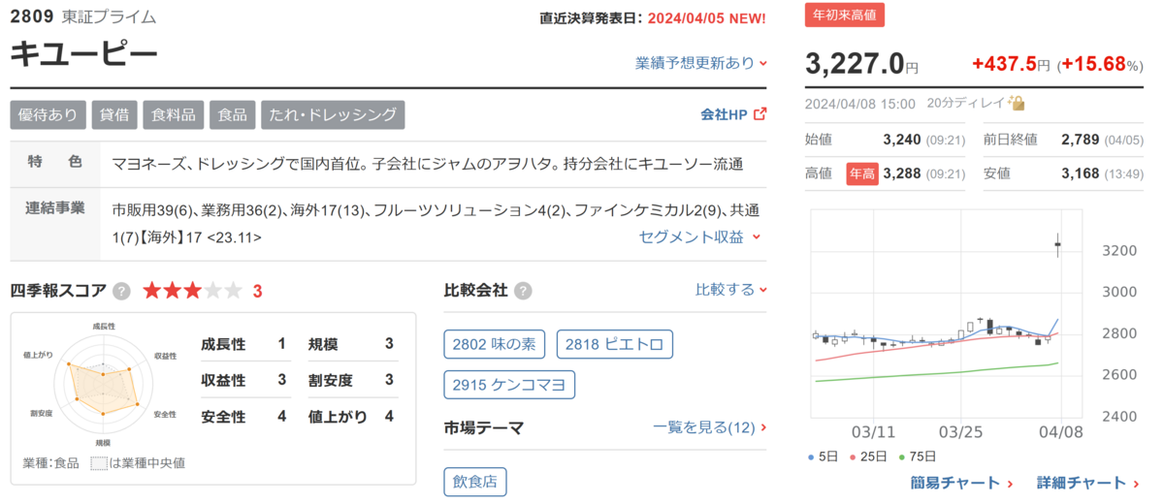Click the 年初来高値 badge

coord(844,16)
